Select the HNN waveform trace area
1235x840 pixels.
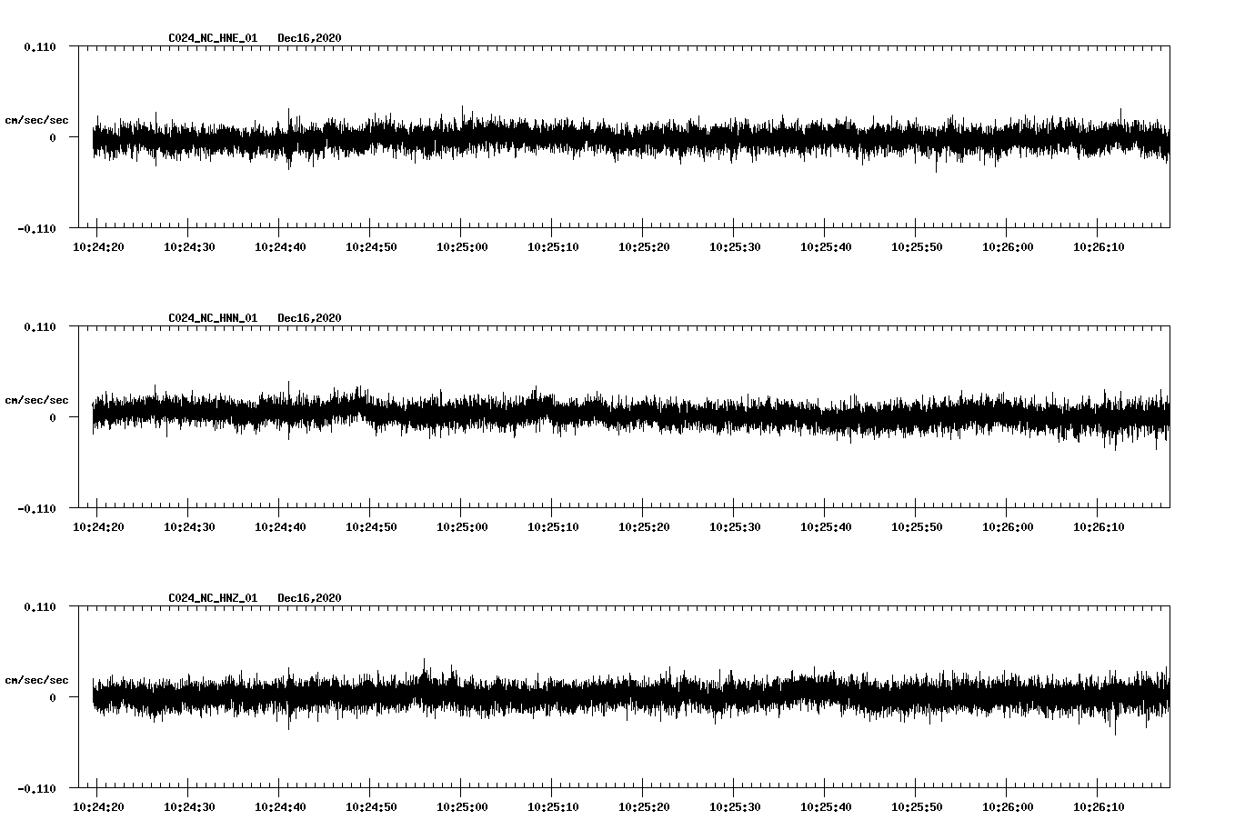tap(628, 417)
